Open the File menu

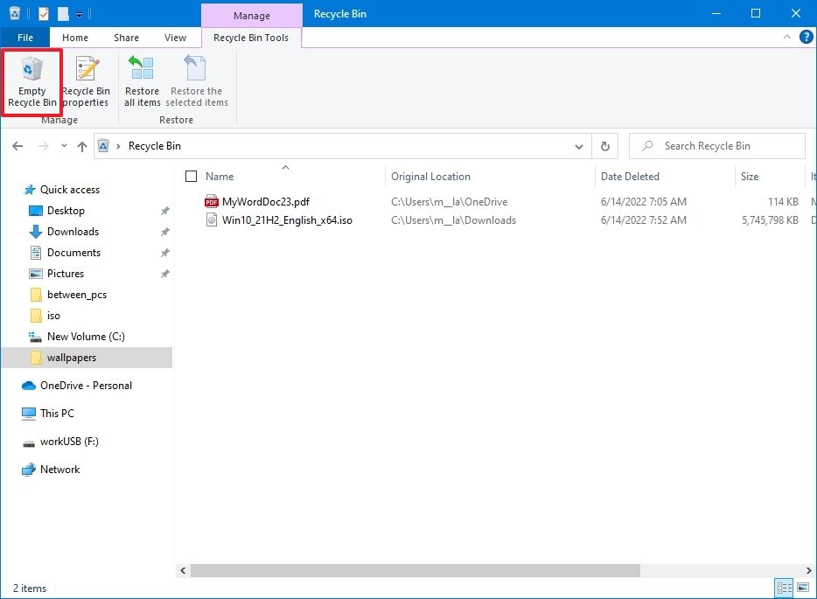tap(24, 37)
